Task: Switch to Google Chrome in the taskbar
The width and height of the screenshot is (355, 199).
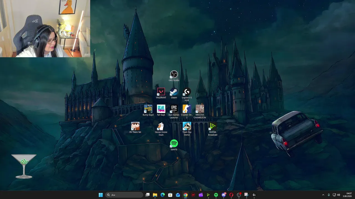Action: [186, 195]
